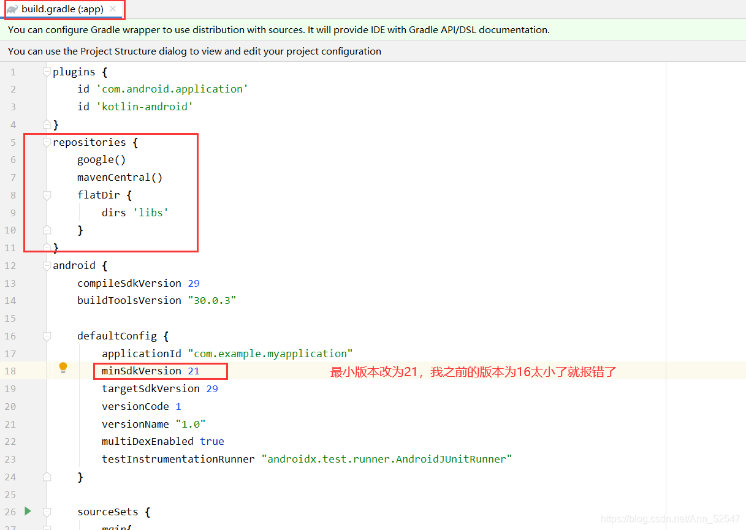This screenshot has height=530, width=746.
Task: Close the build.gradle (:app) tab
Action: click(113, 9)
